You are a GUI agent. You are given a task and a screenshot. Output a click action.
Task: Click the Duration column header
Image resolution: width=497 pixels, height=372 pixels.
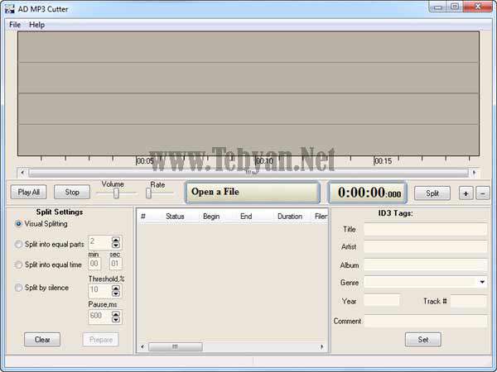point(289,217)
